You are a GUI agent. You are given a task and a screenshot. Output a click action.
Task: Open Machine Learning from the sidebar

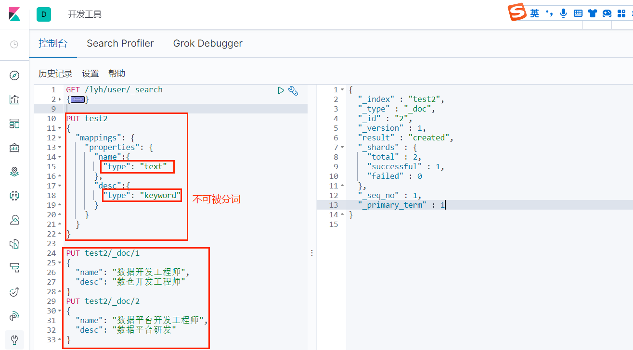[x=14, y=196]
